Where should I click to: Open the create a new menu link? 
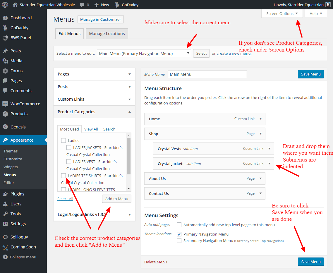[x=234, y=53]
